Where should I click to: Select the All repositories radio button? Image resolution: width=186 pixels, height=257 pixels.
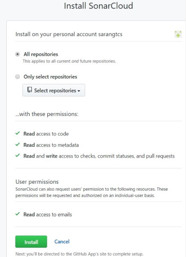pyautogui.click(x=18, y=54)
